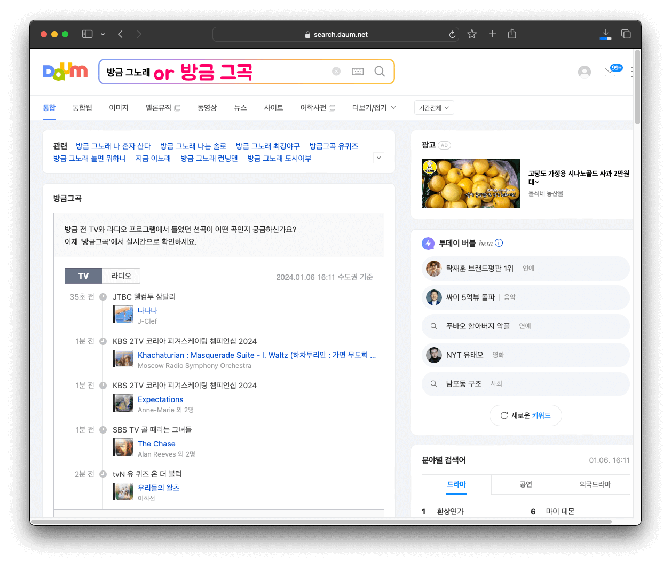
Task: Switch to the 라디오 toggle
Action: click(121, 276)
